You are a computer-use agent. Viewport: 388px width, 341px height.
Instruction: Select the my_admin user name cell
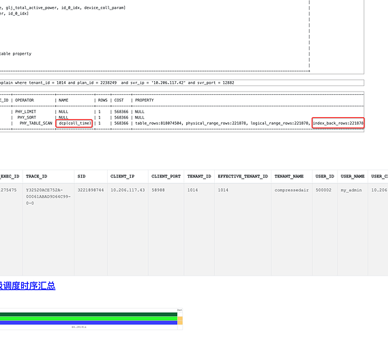point(351,190)
